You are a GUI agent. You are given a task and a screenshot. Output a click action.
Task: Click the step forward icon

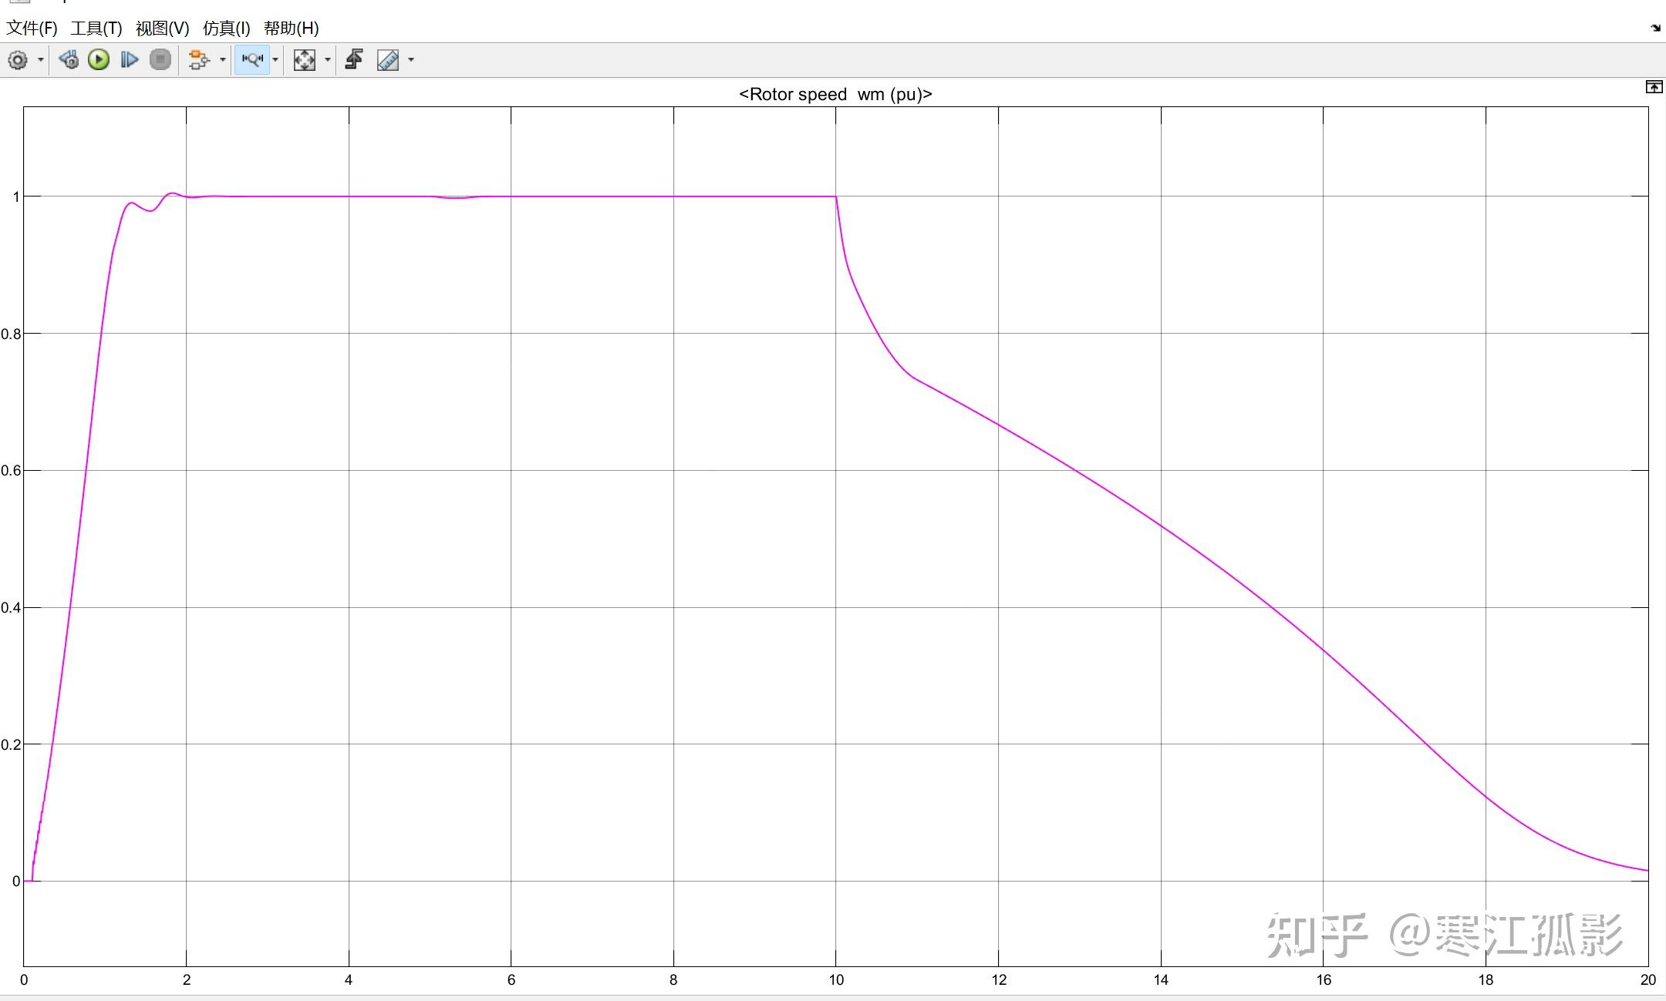130,60
